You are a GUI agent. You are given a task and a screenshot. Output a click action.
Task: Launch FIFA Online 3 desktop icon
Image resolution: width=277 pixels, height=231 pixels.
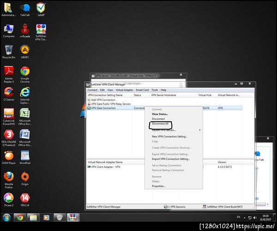point(9,138)
